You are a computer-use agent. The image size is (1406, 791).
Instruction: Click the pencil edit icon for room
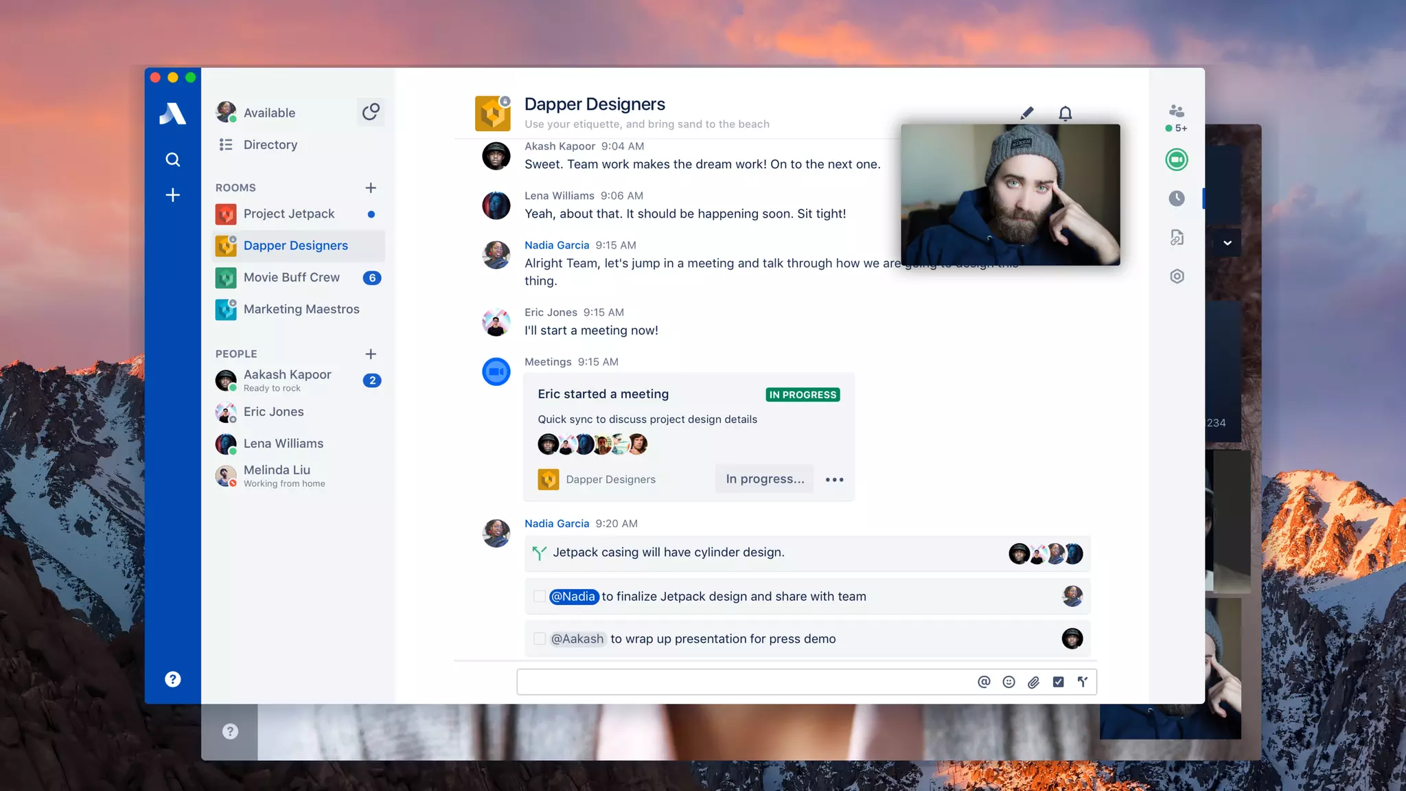point(1027,113)
